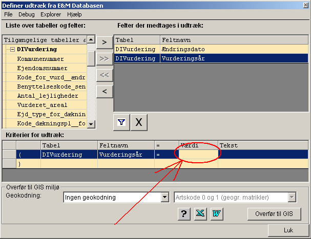Screen dimensions: 311x239
Task: Remove selected field with single left arrow
Action: [x=105, y=92]
